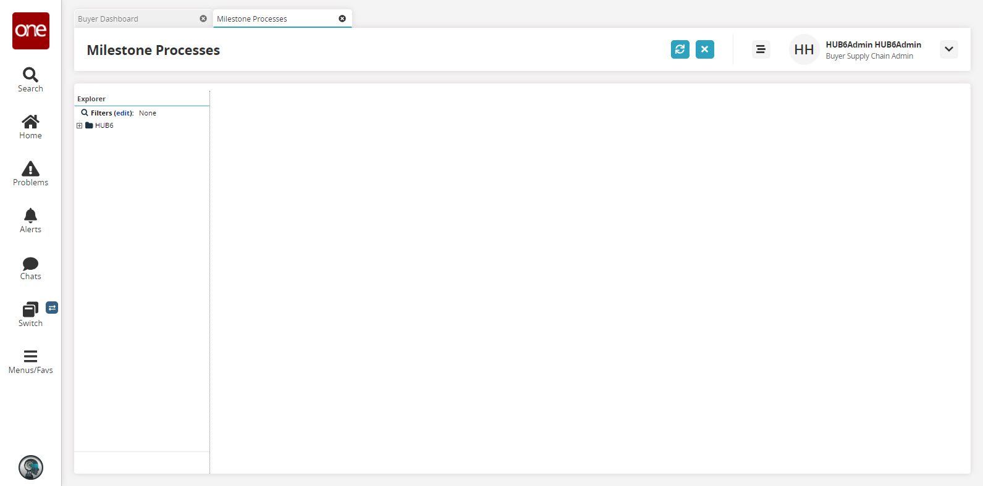Select the Milestone Processes tab
983x486 pixels.
(x=252, y=19)
